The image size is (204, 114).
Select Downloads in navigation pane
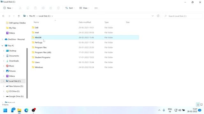pos(12,61)
